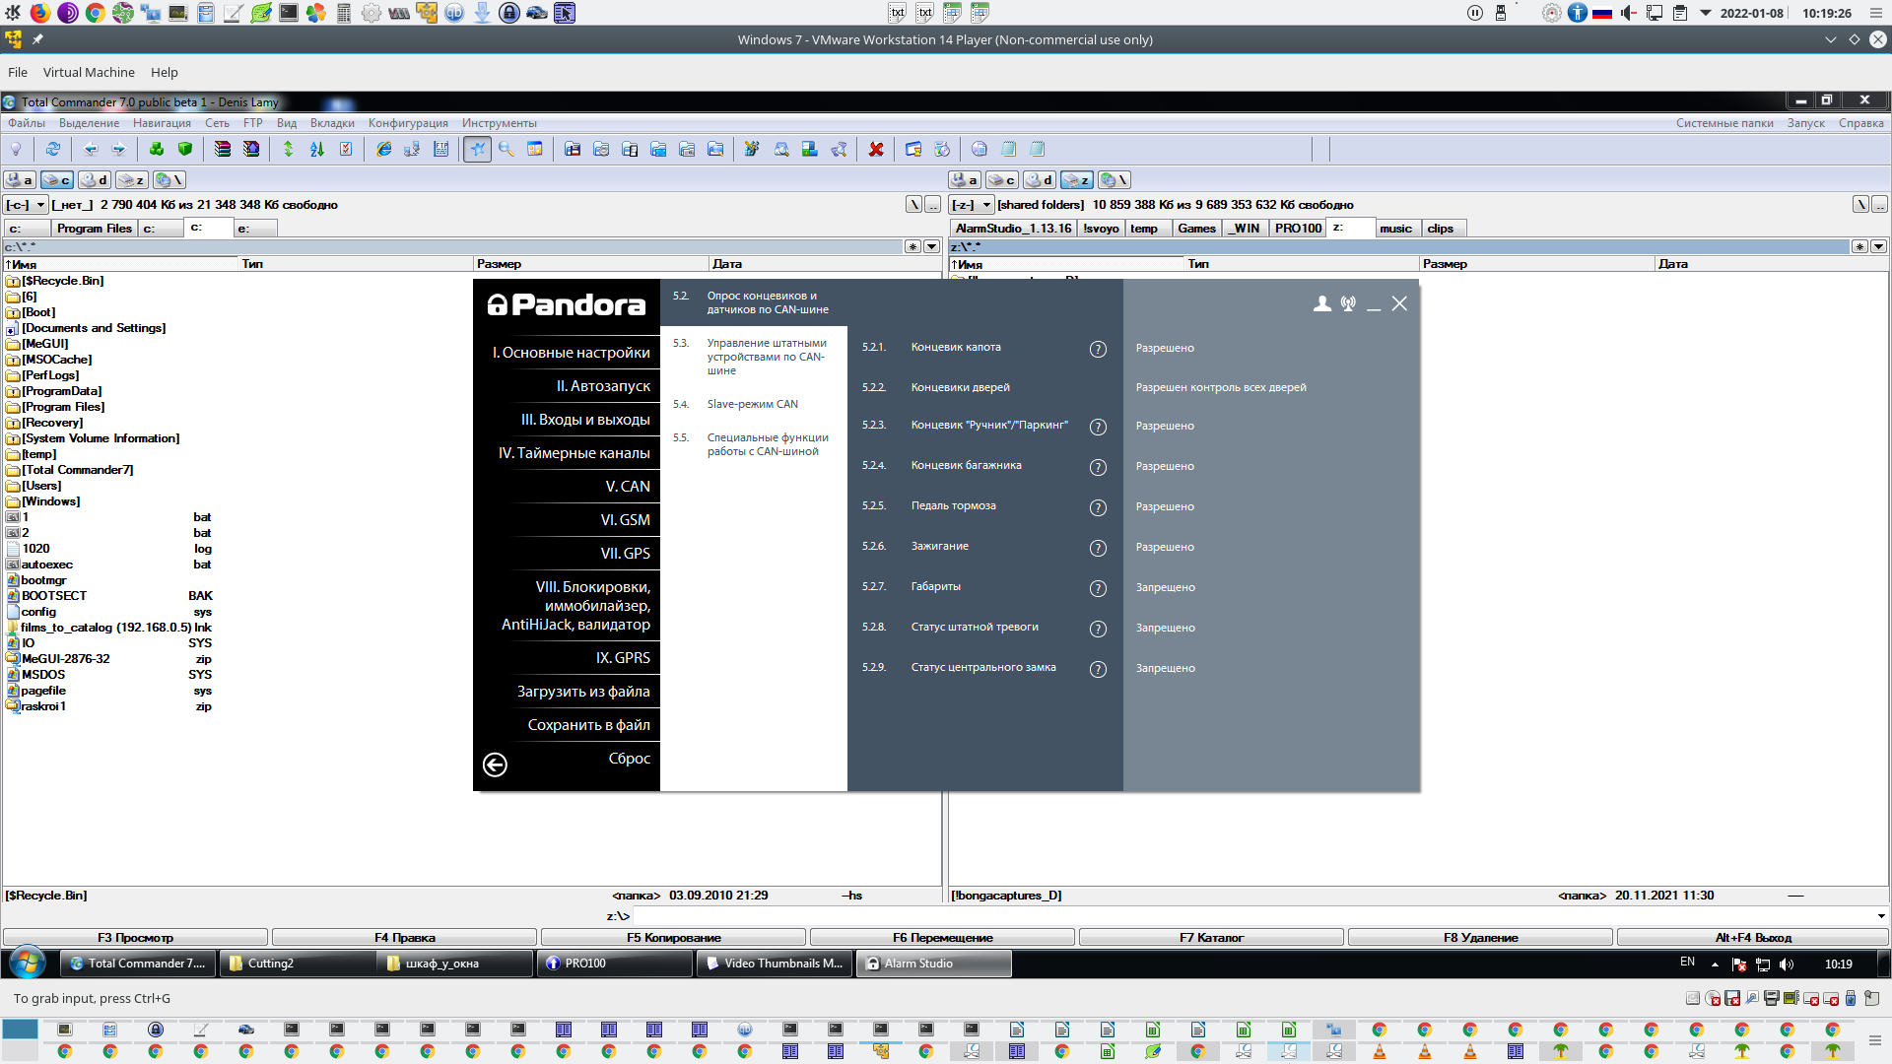The image size is (1892, 1064).
Task: Open the magnifier search toolbar icon
Action: pos(506,149)
